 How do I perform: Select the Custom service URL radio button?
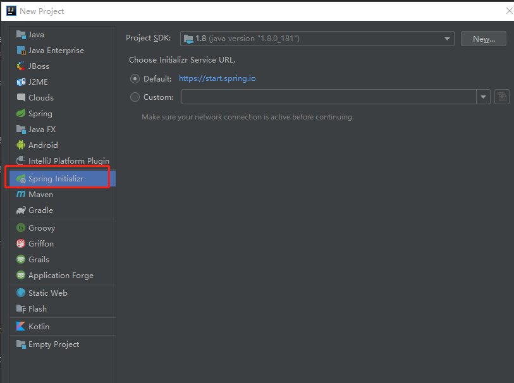click(x=135, y=97)
